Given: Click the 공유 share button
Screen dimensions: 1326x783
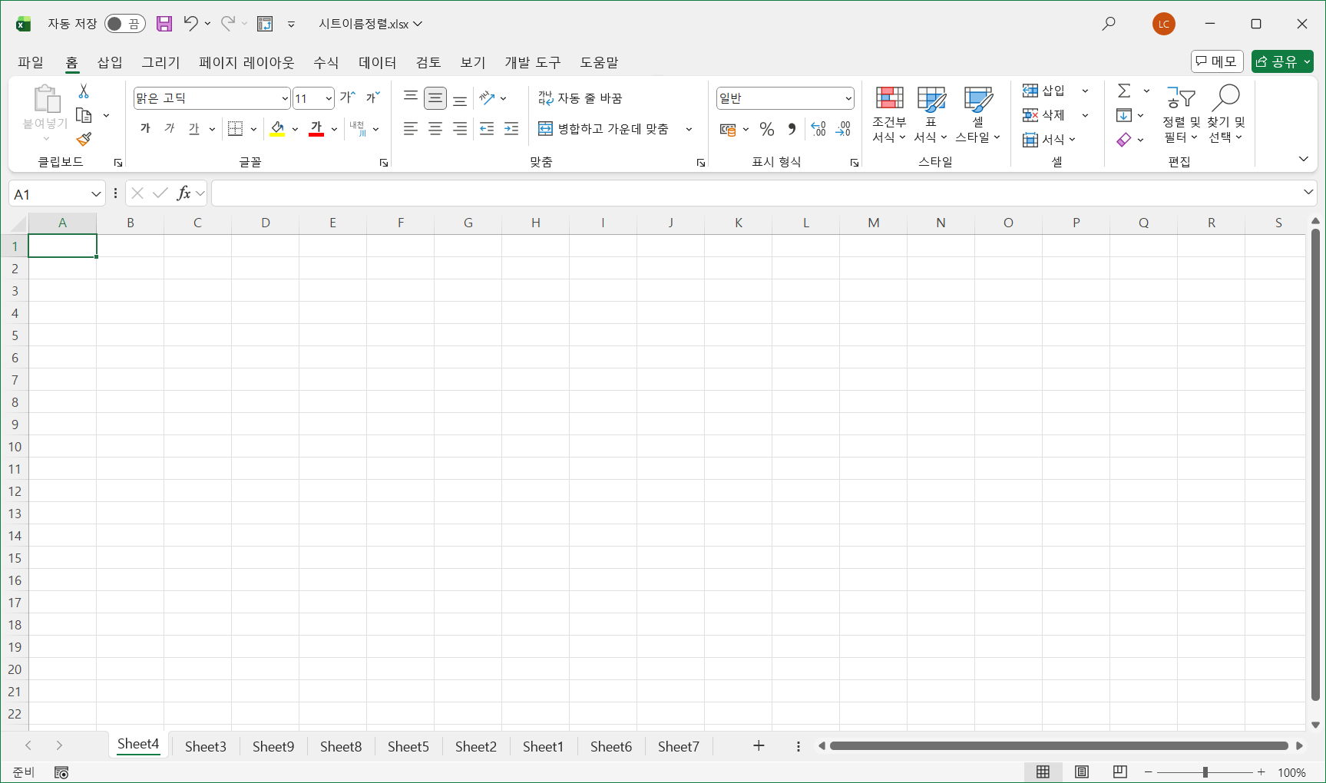Looking at the screenshot, I should coord(1282,61).
